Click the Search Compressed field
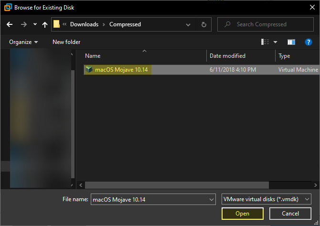Screen dimensions: 320x226 [266, 24]
